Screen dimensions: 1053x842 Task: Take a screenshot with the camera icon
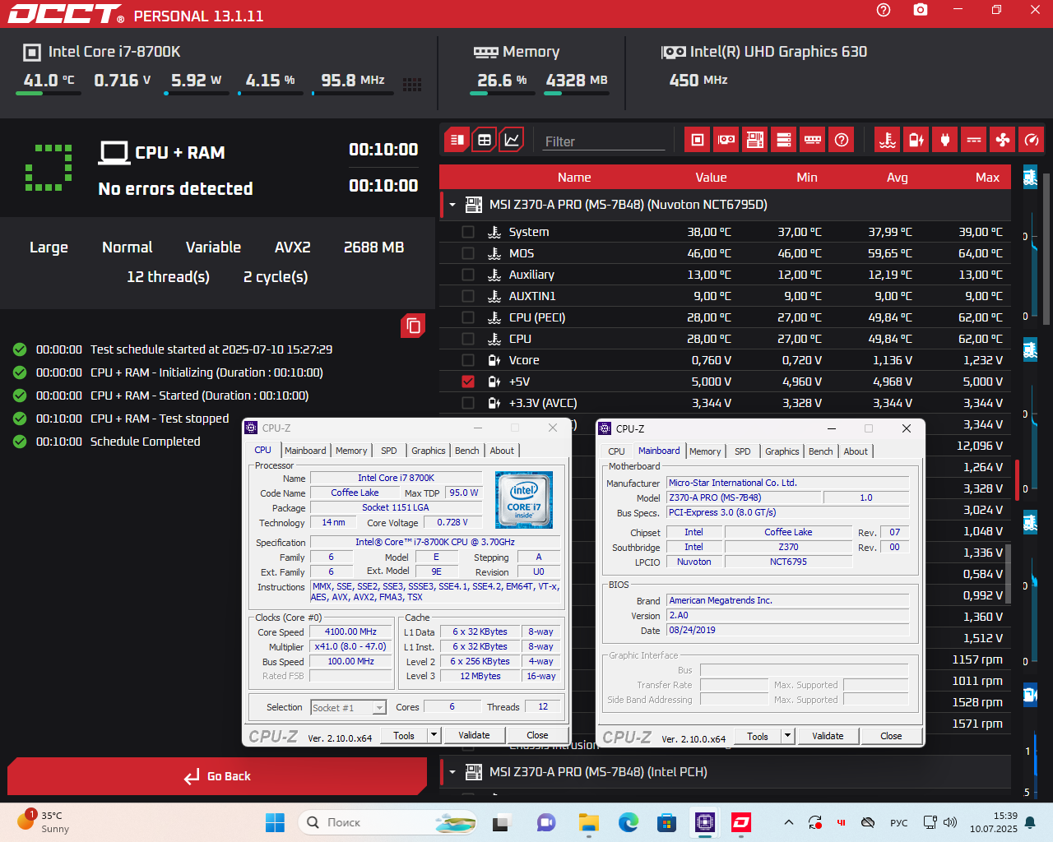click(x=921, y=10)
